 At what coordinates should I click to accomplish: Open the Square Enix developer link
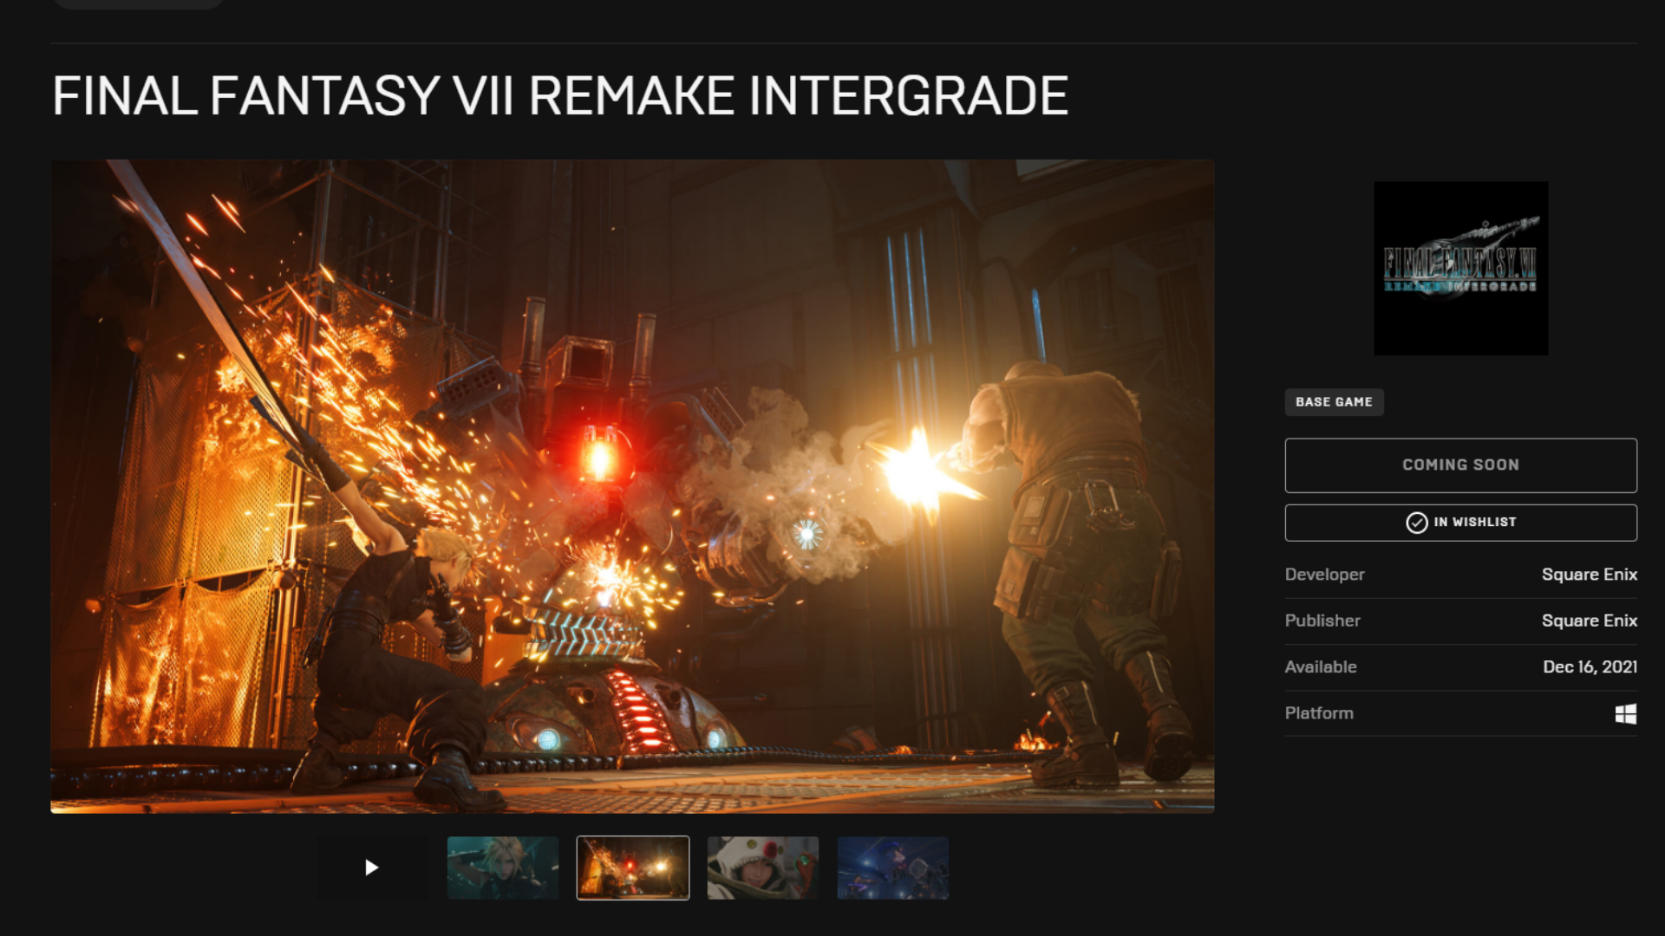click(x=1590, y=575)
